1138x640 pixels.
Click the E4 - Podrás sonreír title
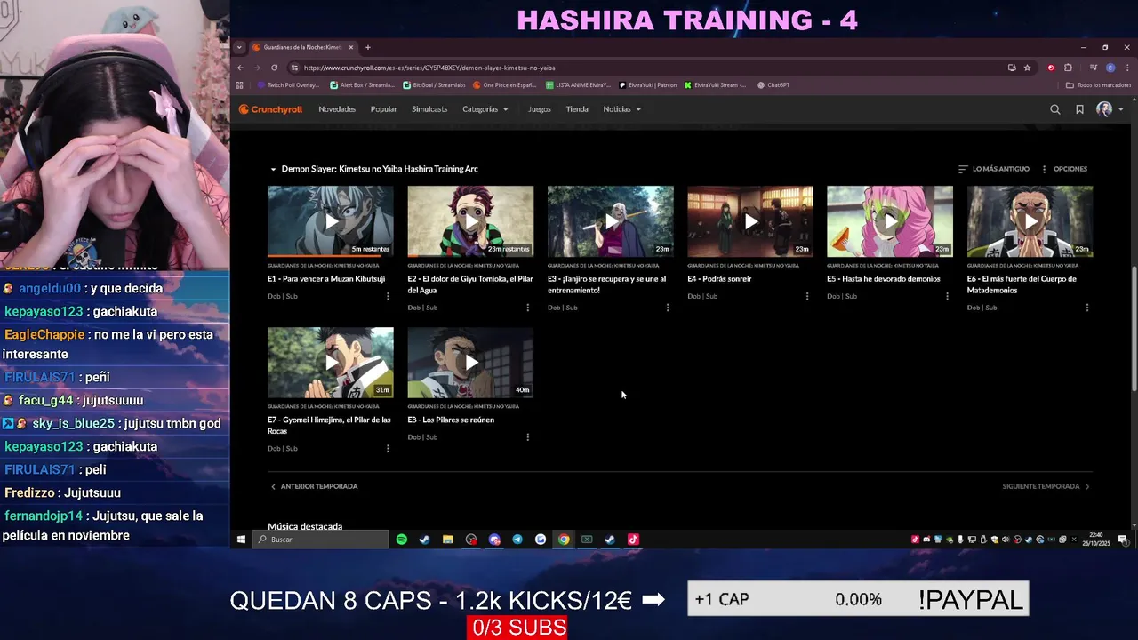pyautogui.click(x=719, y=279)
